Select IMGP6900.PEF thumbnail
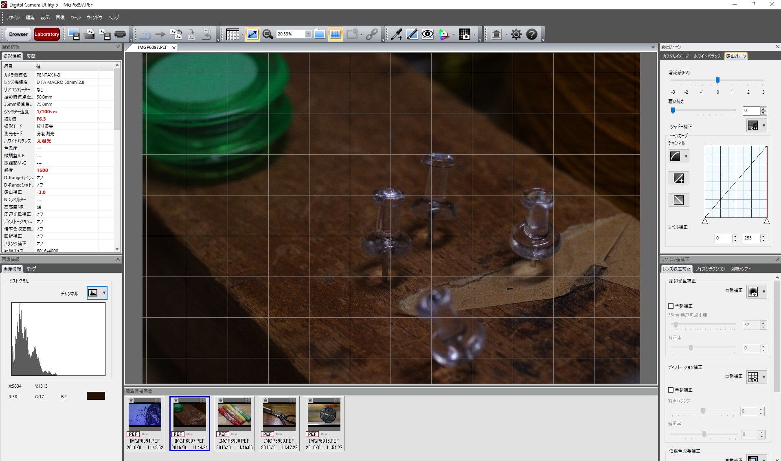This screenshot has height=461, width=781. click(x=235, y=424)
